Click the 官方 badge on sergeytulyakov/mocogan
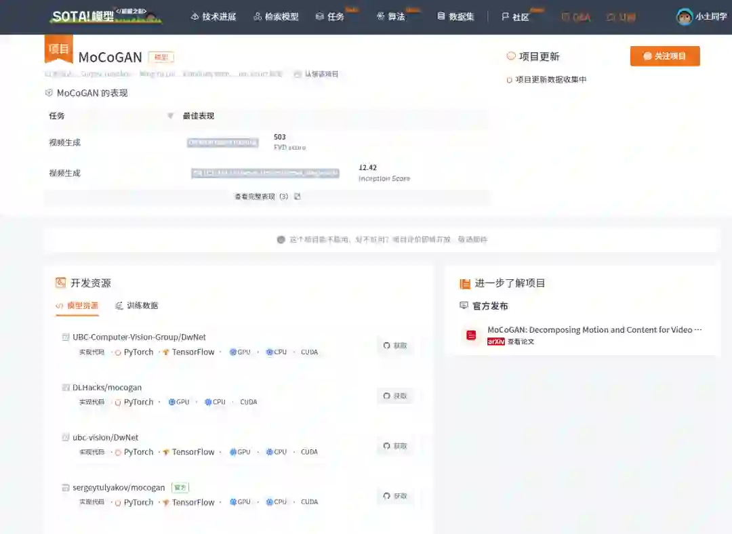This screenshot has width=732, height=534. (x=180, y=487)
